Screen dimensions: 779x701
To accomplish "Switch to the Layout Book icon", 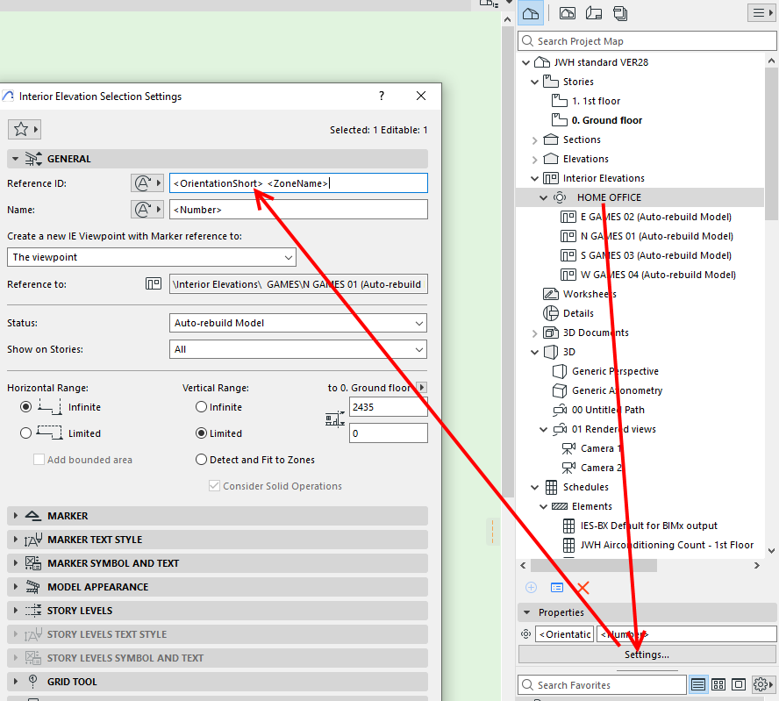I will (x=594, y=13).
